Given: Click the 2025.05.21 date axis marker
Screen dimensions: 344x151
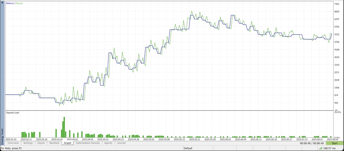Looking at the screenshot, I should pyautogui.click(x=196, y=139).
